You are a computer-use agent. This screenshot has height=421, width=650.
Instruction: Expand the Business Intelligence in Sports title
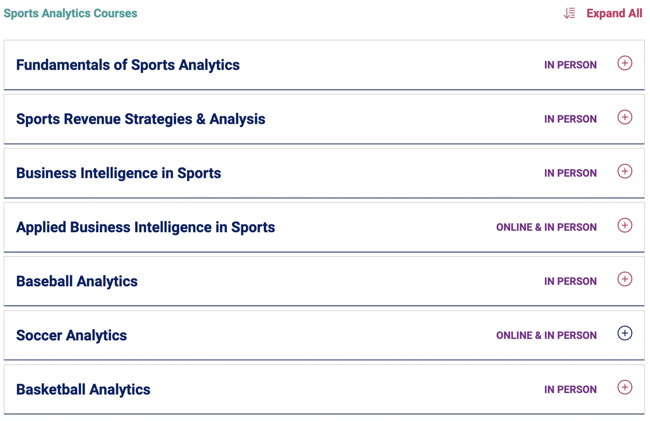(x=119, y=173)
